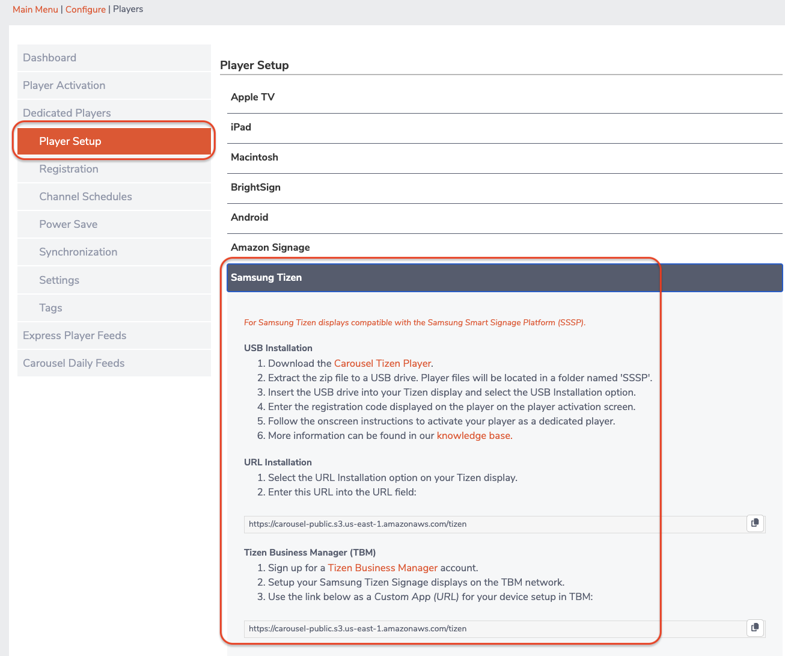This screenshot has height=656, width=785.
Task: Click step 'Insert the USB drive into your Tizen display'
Action: point(452,392)
